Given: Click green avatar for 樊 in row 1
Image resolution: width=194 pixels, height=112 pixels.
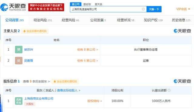Looking at the screenshot, I should [x=19, y=49].
